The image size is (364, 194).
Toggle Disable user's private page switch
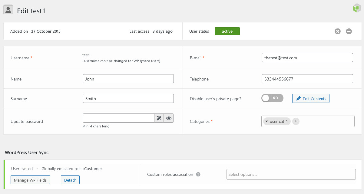click(272, 98)
